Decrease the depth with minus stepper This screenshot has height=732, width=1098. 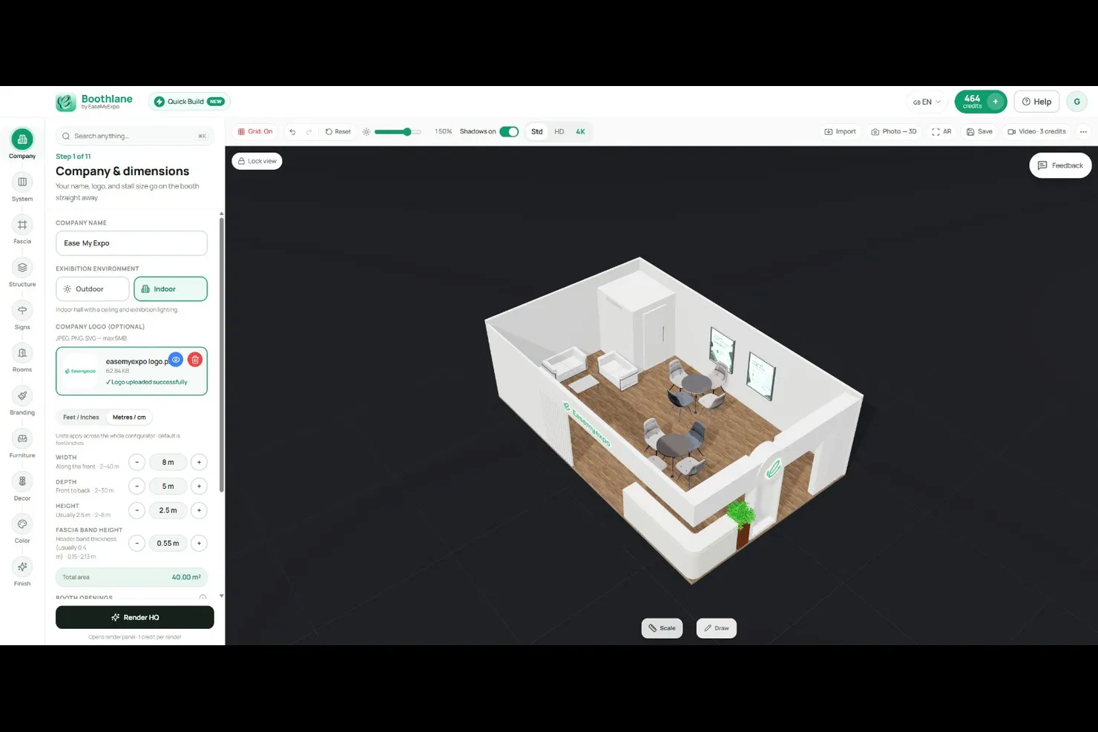coord(137,487)
